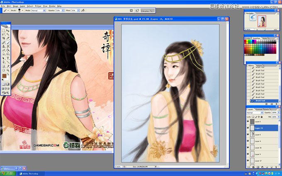The image size is (282, 176).
Task: Select the Healing Brush tool
Action: tap(3, 42)
